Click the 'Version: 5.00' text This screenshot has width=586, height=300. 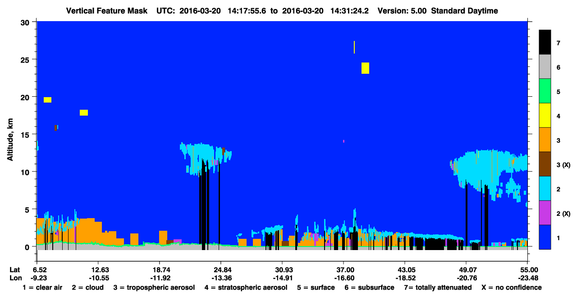click(402, 11)
